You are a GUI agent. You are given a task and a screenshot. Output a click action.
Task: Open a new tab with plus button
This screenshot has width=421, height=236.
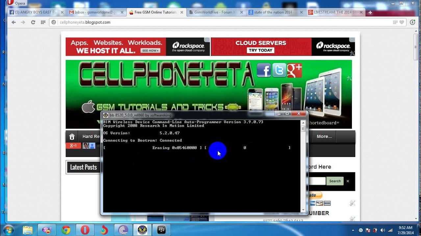[370, 12]
